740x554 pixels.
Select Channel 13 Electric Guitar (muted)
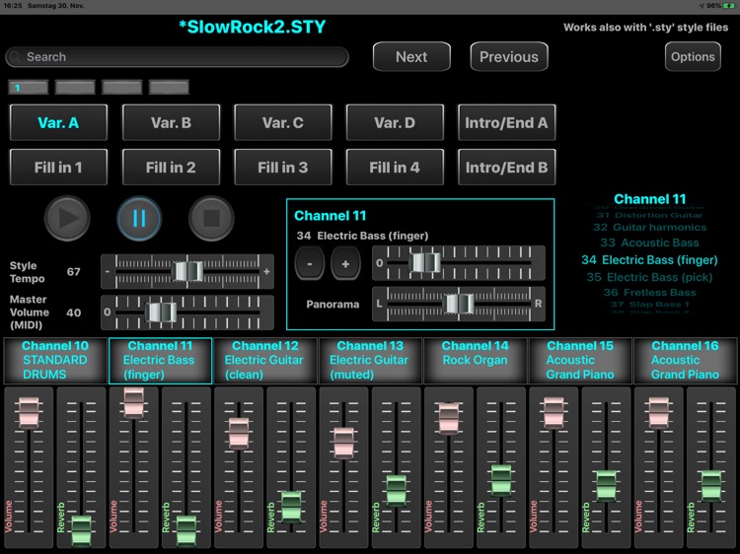[x=370, y=361]
